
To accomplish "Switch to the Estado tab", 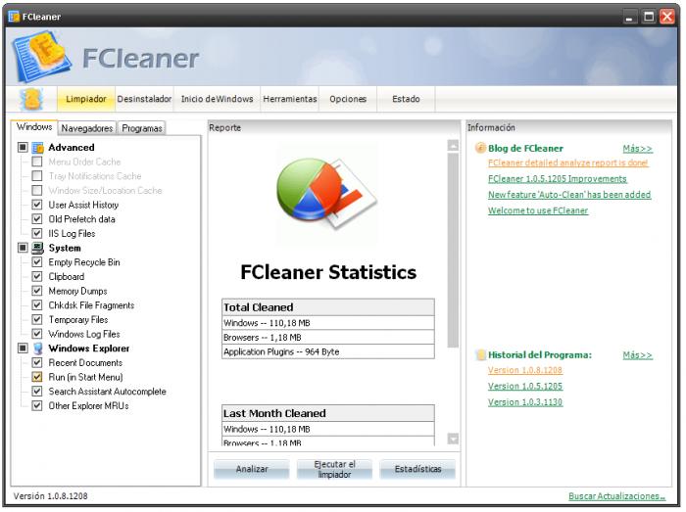I will [x=406, y=99].
